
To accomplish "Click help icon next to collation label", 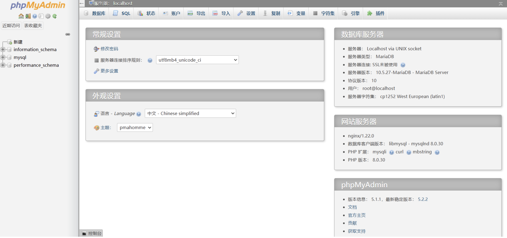I will click(x=150, y=60).
